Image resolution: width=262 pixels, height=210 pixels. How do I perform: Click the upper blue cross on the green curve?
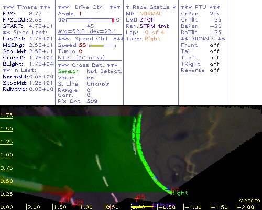(156, 178)
